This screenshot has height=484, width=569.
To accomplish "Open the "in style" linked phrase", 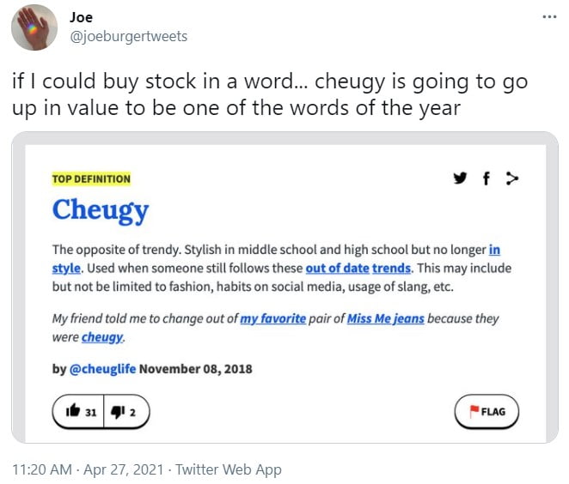I will pos(494,250).
